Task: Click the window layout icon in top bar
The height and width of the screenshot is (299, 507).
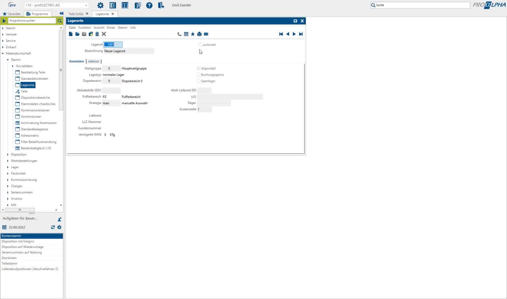Action: coord(125,5)
